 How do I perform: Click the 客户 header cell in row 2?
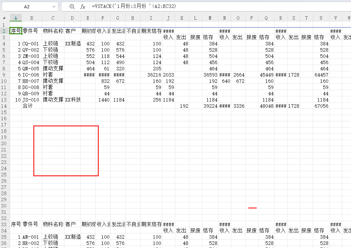pyautogui.click(x=72, y=31)
